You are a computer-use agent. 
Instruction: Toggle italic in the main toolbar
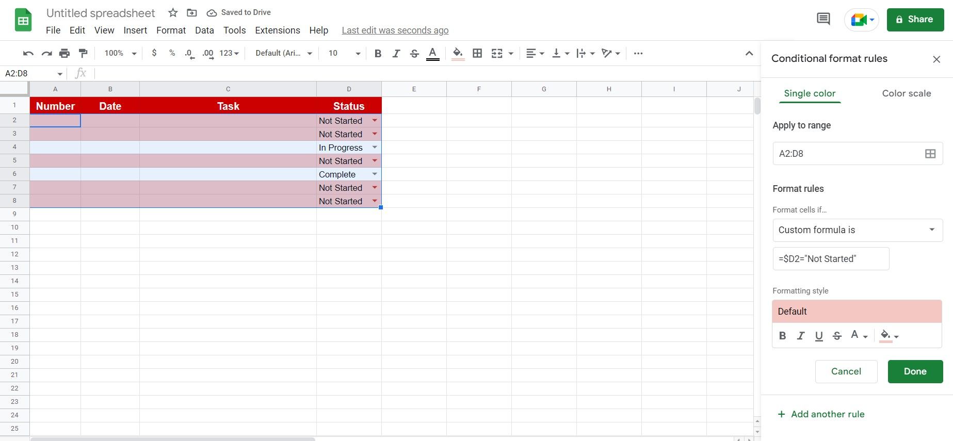click(x=396, y=53)
